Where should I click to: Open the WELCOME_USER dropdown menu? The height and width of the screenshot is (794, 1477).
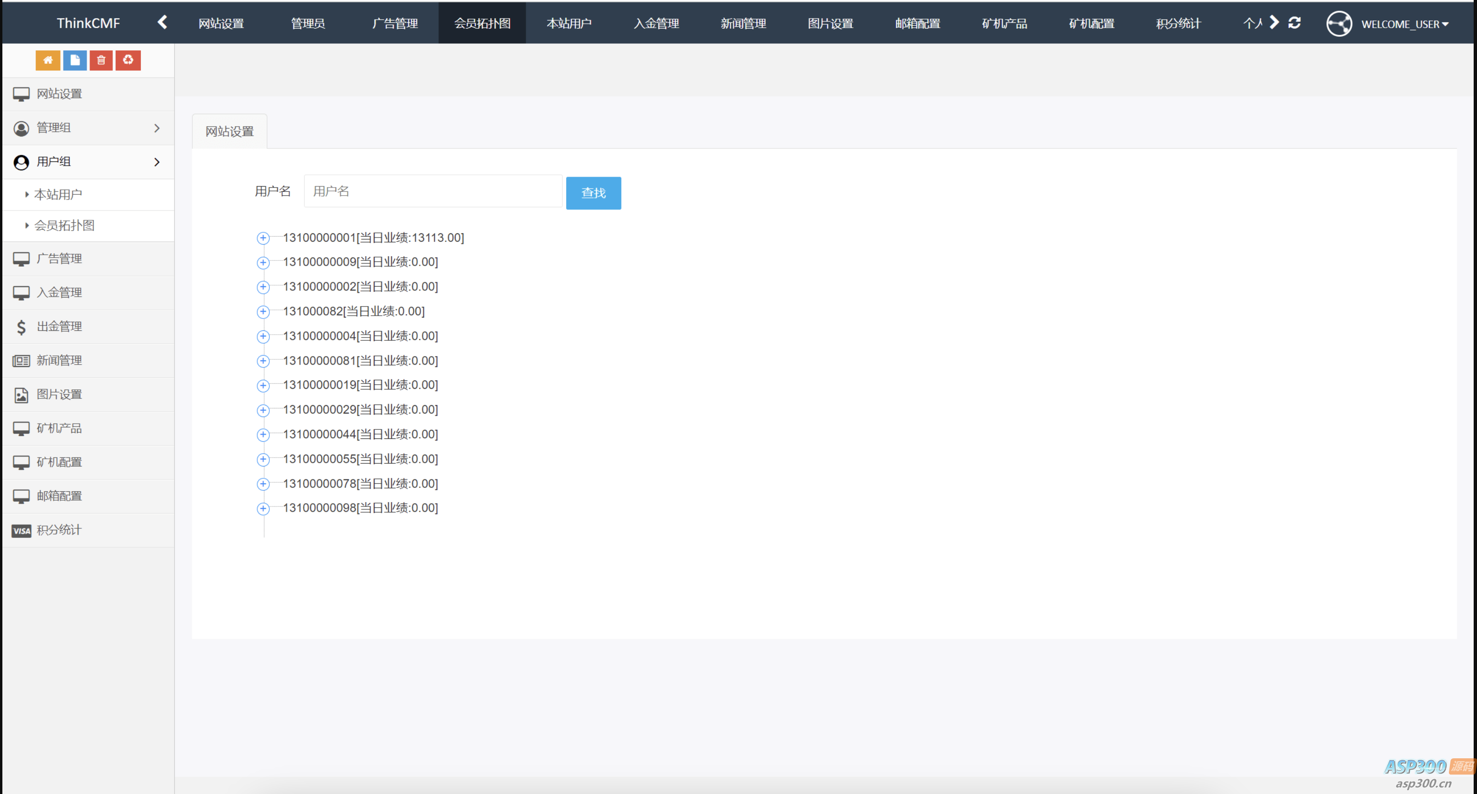coord(1404,24)
